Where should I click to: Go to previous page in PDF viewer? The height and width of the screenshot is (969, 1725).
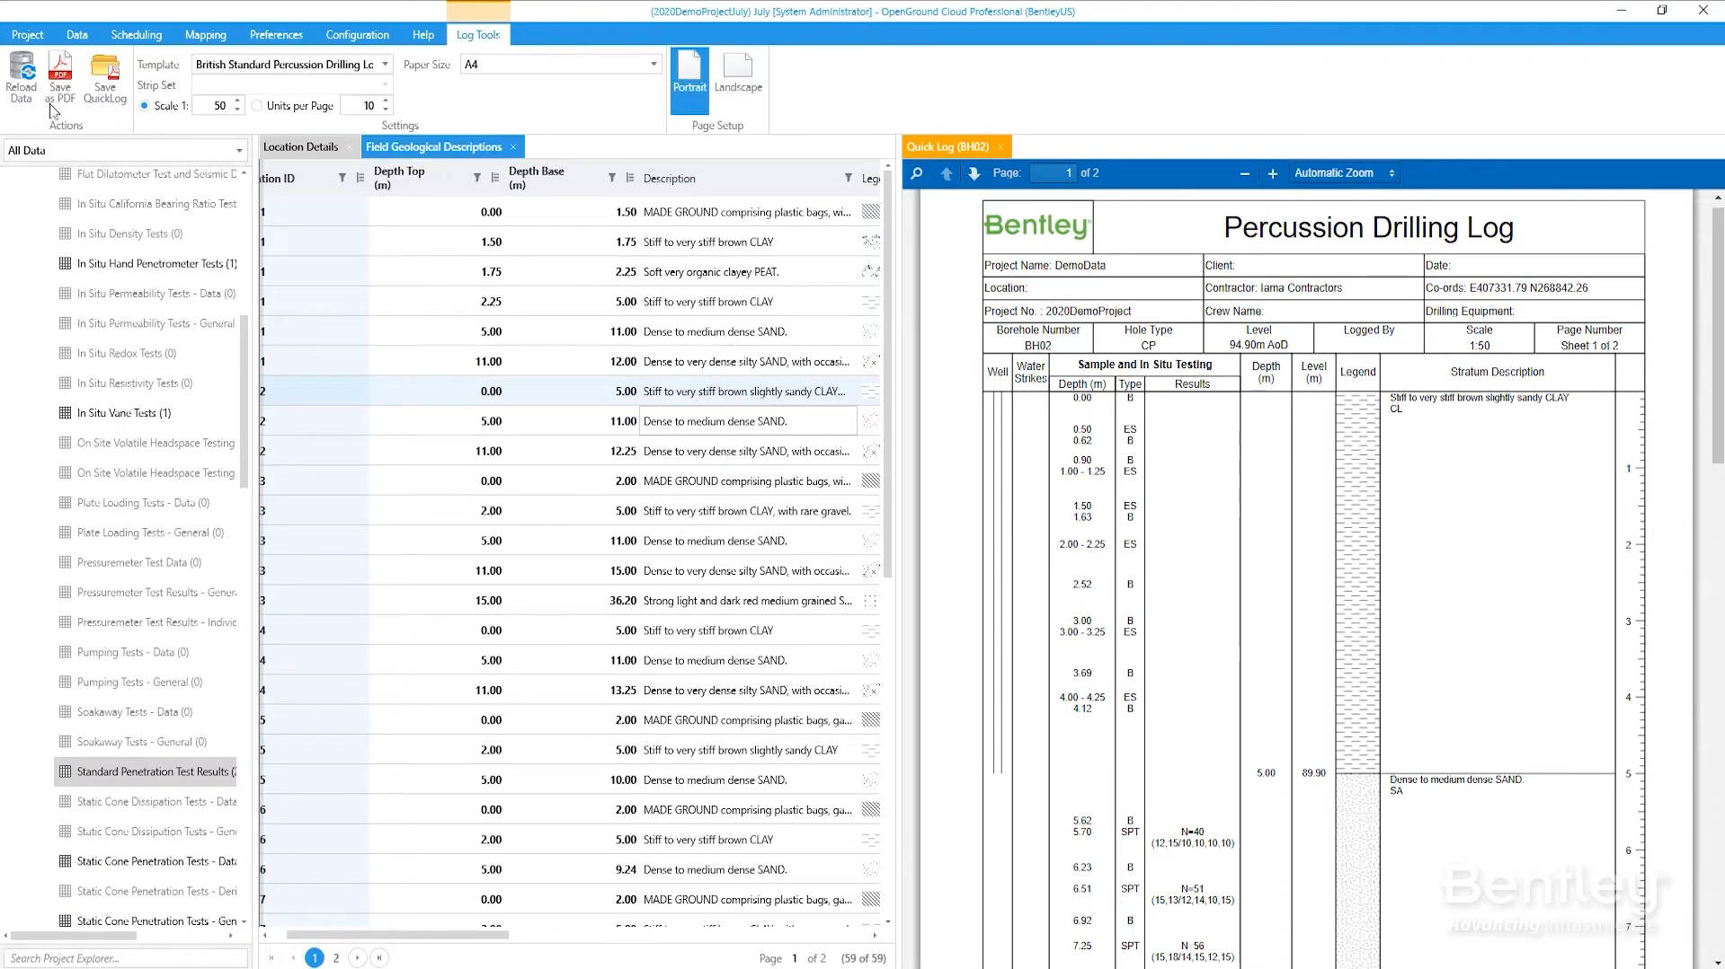click(947, 173)
